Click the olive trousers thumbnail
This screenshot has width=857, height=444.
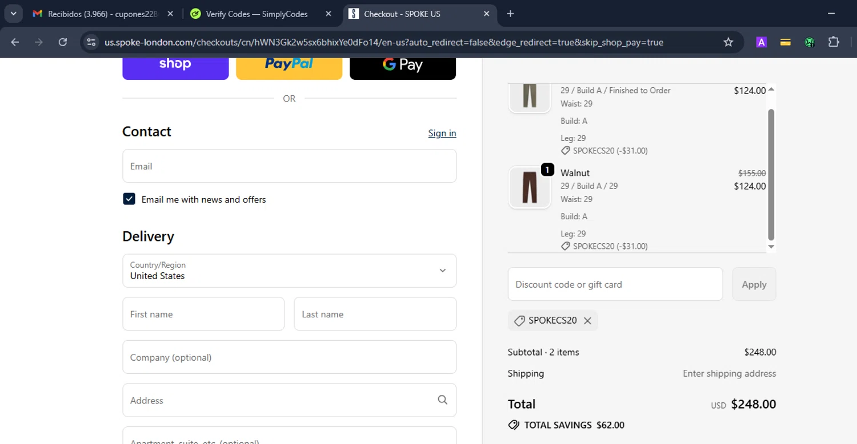[x=530, y=97]
